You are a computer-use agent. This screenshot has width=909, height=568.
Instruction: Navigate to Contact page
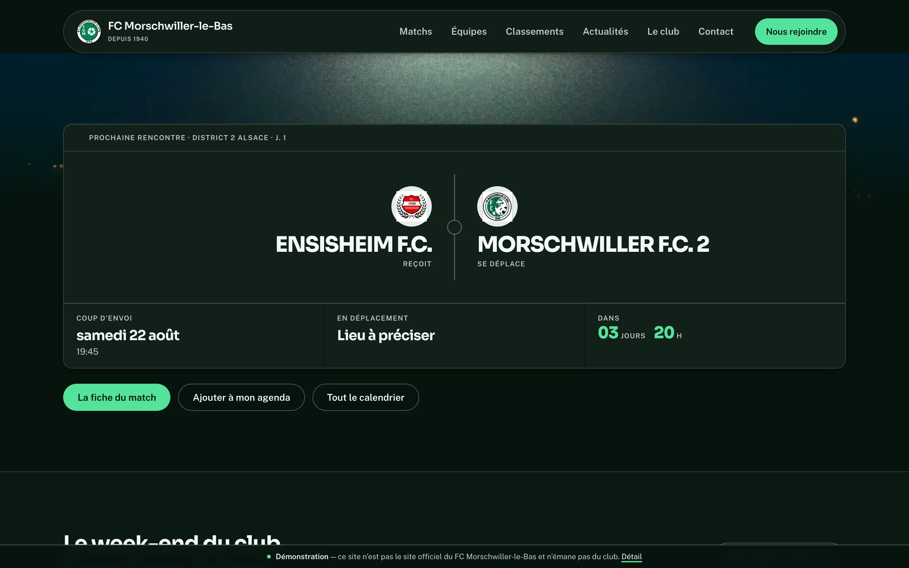(x=716, y=32)
